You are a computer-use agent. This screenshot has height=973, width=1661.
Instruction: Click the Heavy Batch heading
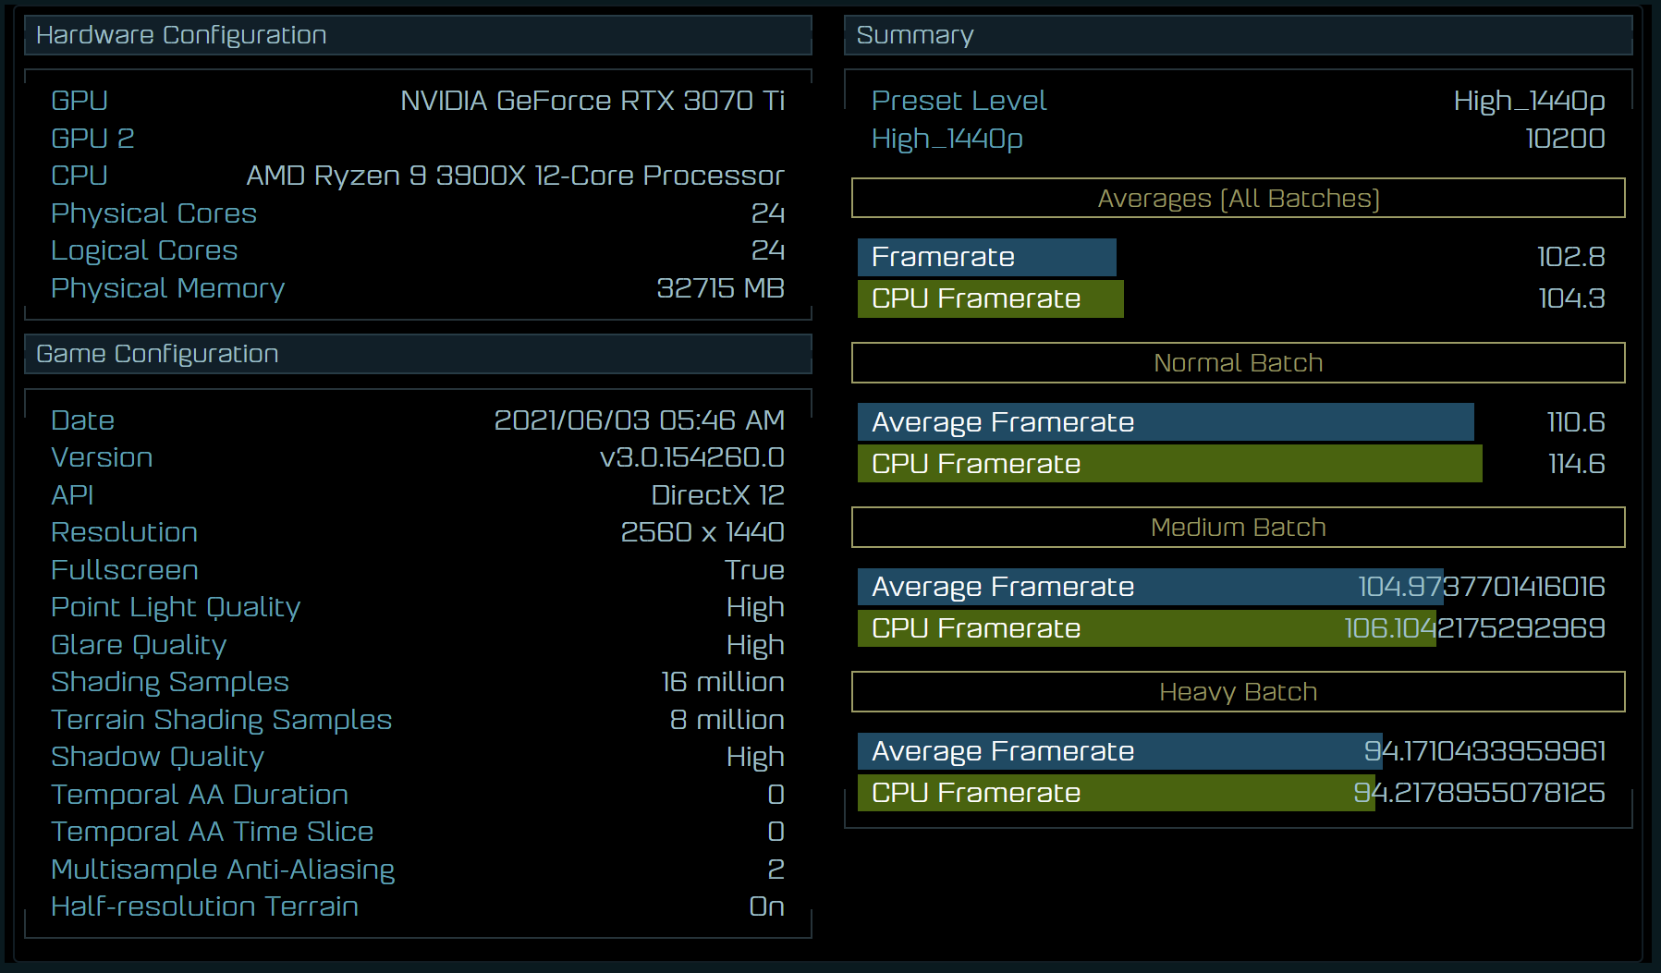[x=1239, y=691]
